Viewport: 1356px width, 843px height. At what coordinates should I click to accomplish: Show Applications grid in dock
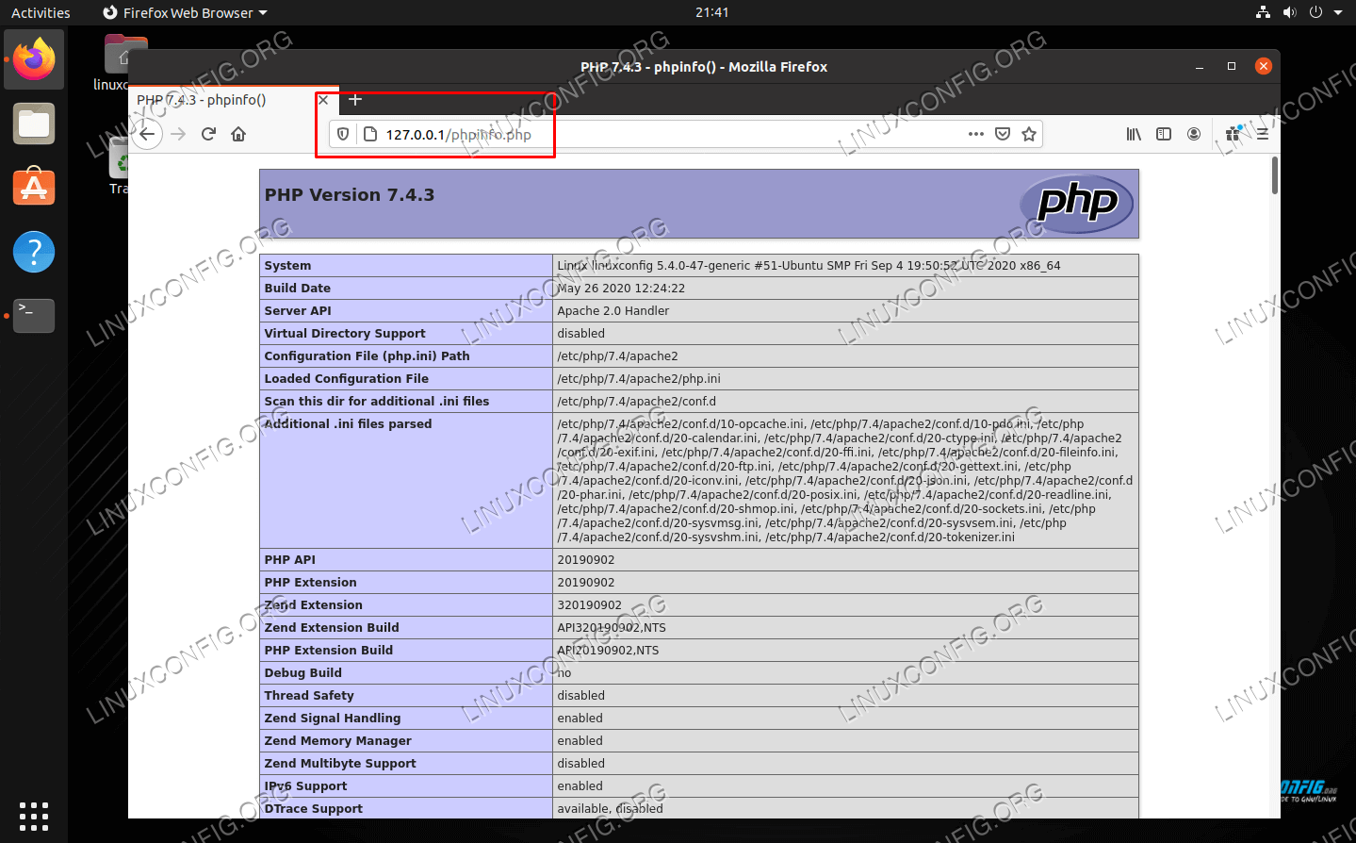(x=34, y=816)
